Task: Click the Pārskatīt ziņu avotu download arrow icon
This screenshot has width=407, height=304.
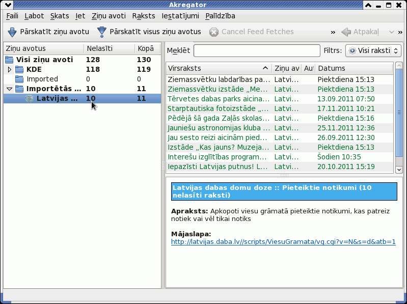Action: (12, 32)
